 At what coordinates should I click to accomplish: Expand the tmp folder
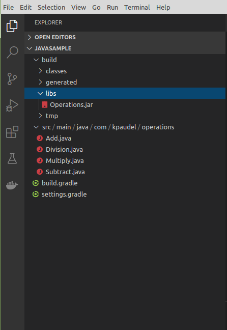click(x=125, y=116)
